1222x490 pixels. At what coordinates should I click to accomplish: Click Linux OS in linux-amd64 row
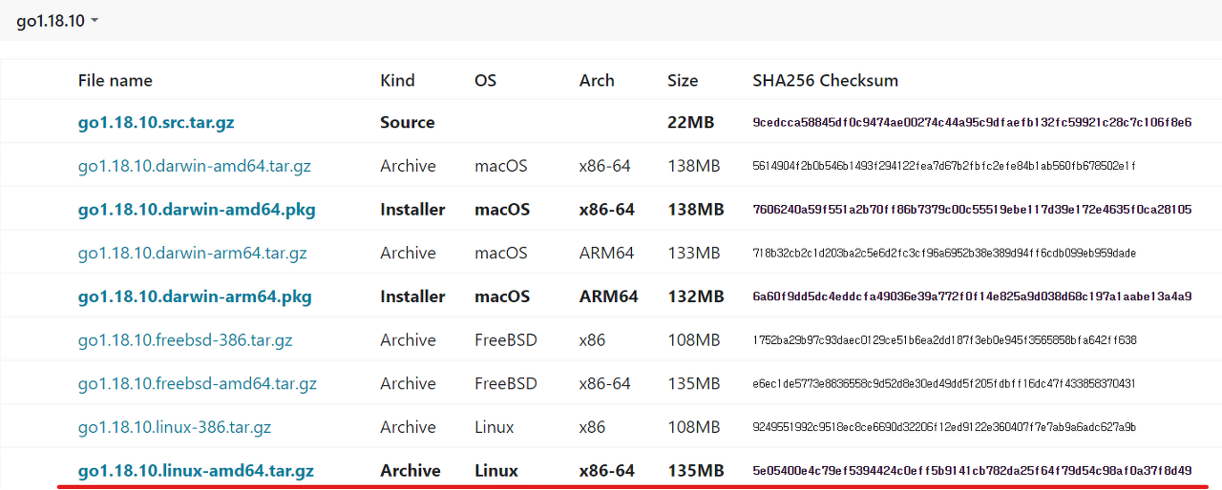496,470
